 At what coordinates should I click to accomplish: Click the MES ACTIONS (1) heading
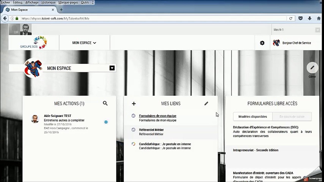pyautogui.click(x=69, y=103)
